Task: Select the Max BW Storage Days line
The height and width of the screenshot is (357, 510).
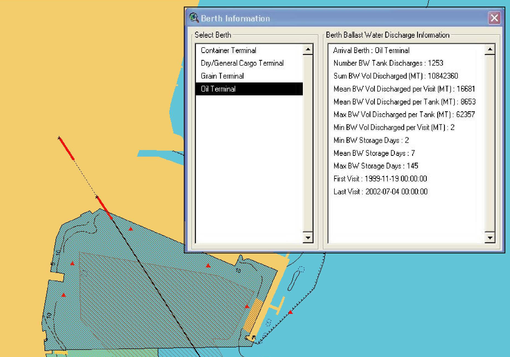Action: (x=375, y=166)
